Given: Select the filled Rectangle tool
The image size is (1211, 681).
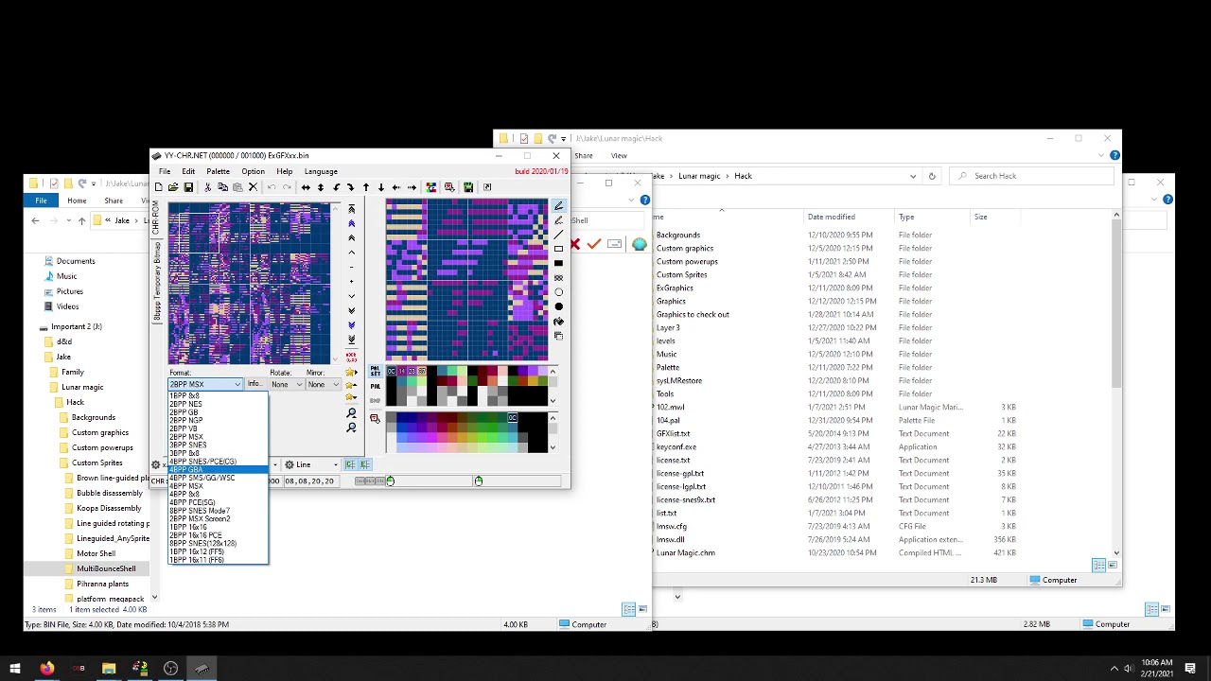Looking at the screenshot, I should pos(558,263).
